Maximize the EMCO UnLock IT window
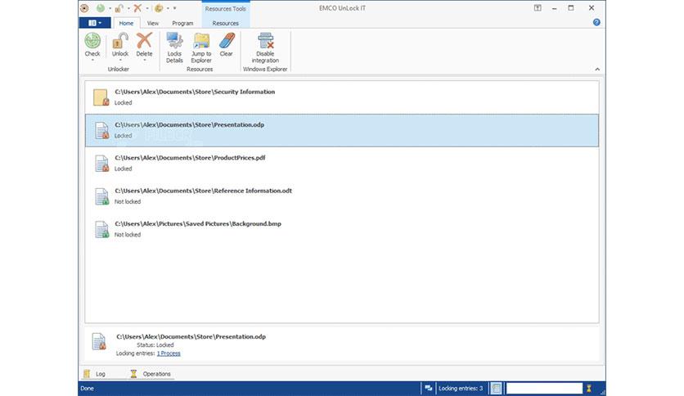684x396 pixels. 571,8
